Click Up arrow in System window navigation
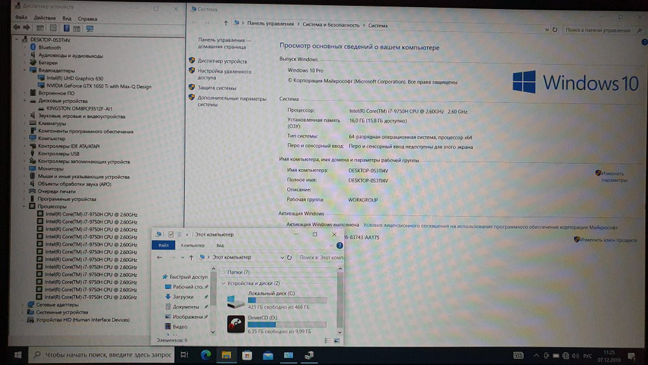The image size is (648, 365). [x=226, y=23]
